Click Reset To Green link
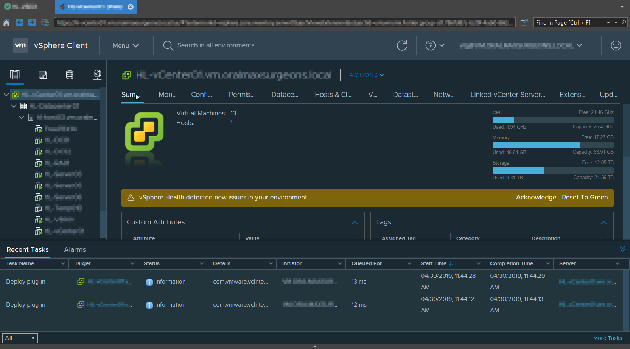Image resolution: width=630 pixels, height=349 pixels. point(585,198)
